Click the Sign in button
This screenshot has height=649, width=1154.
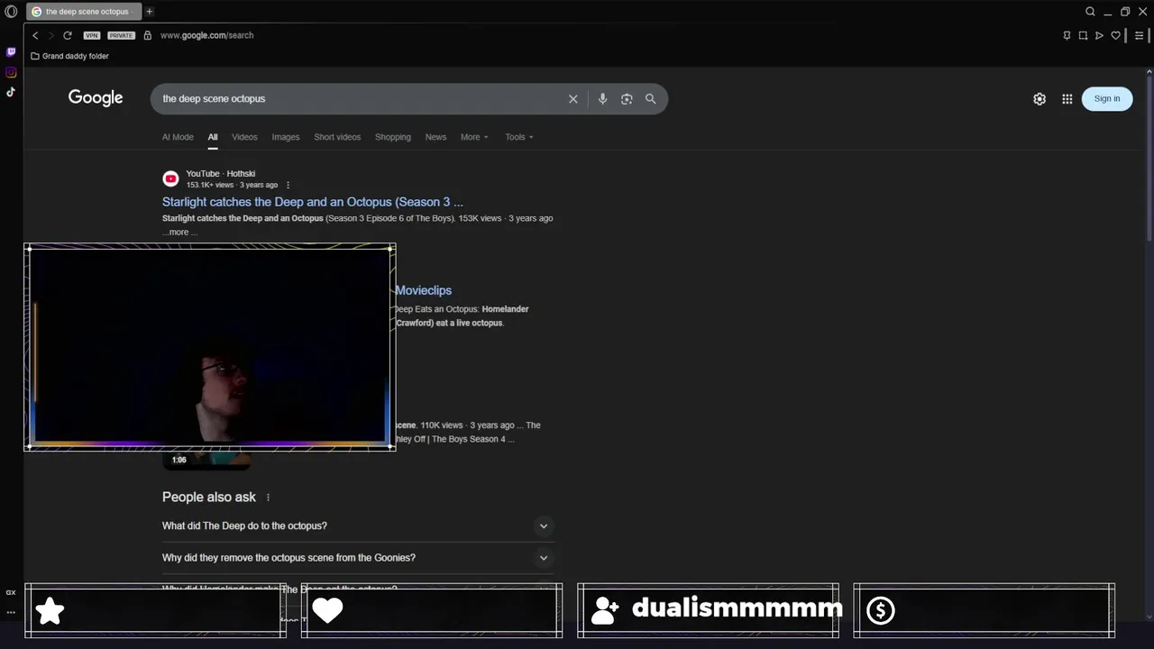coord(1107,99)
